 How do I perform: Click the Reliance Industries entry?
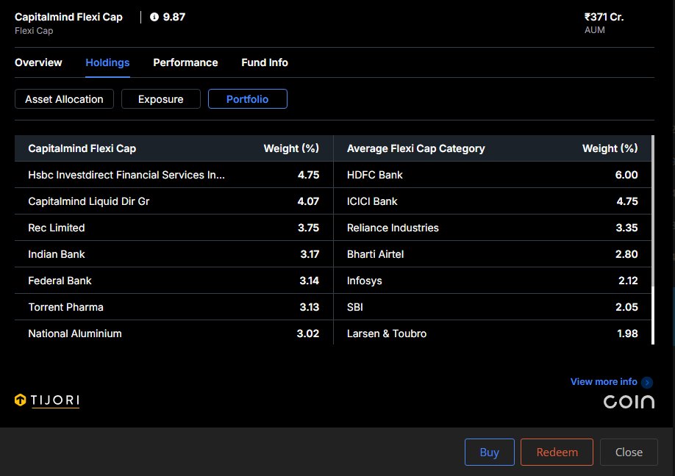393,228
